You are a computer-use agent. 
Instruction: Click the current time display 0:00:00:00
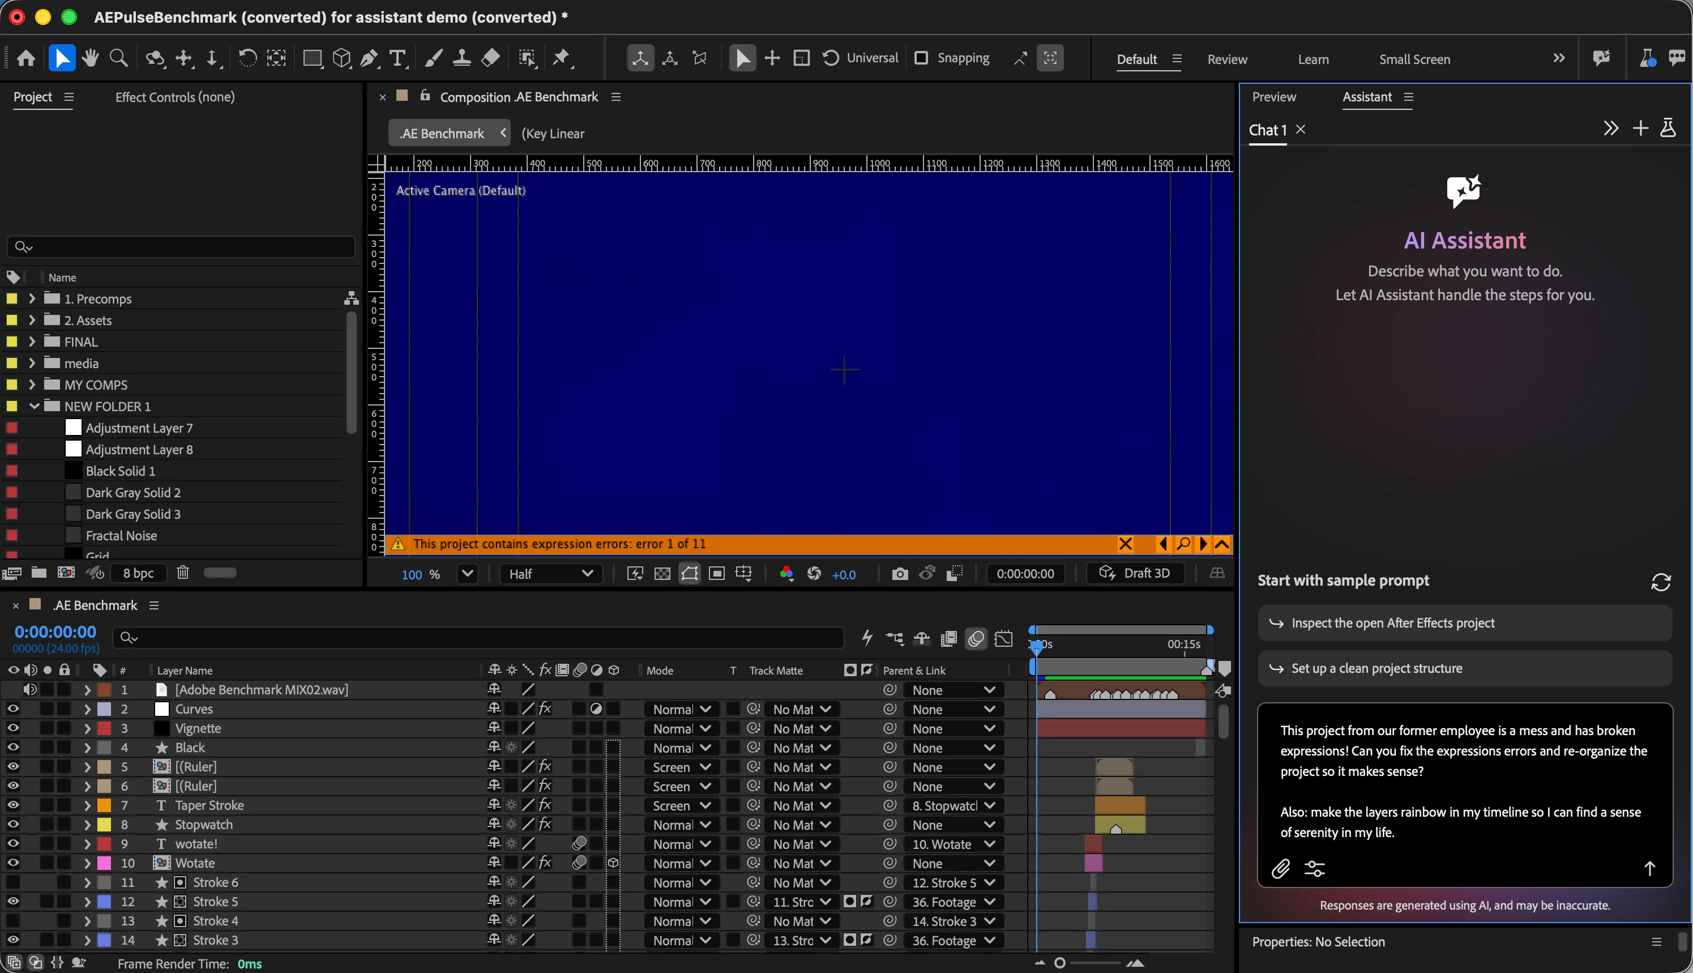pyautogui.click(x=55, y=631)
